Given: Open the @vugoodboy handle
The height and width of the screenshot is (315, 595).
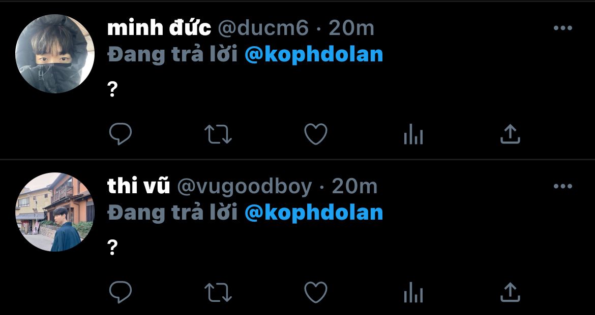Looking at the screenshot, I should tap(245, 187).
